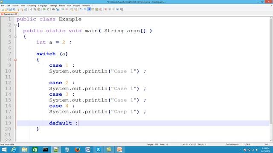The width and height of the screenshot is (273, 153).
Task: Open the Run menu
Action: (69, 6)
